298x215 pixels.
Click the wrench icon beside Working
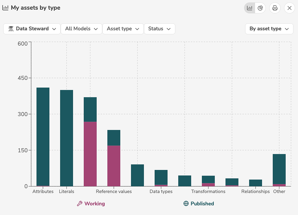pos(79,203)
